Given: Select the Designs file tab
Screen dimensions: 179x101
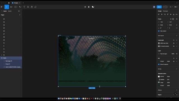Looking at the screenshot, I should tap(16, 3).
